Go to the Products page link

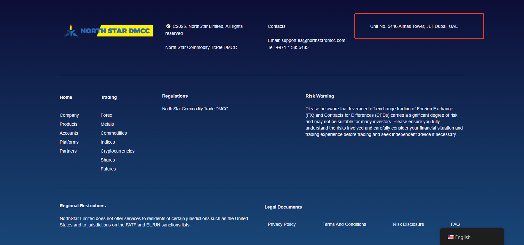[x=69, y=124]
